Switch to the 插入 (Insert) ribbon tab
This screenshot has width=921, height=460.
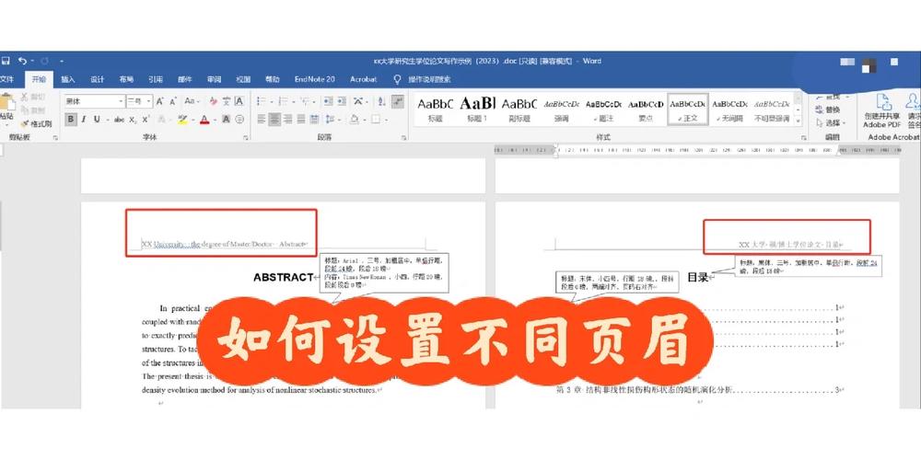point(68,79)
